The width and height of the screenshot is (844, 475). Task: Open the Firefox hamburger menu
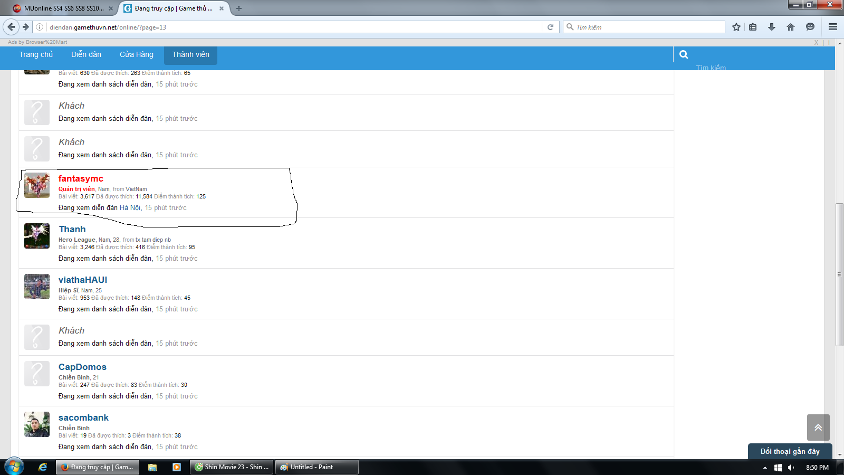833,27
